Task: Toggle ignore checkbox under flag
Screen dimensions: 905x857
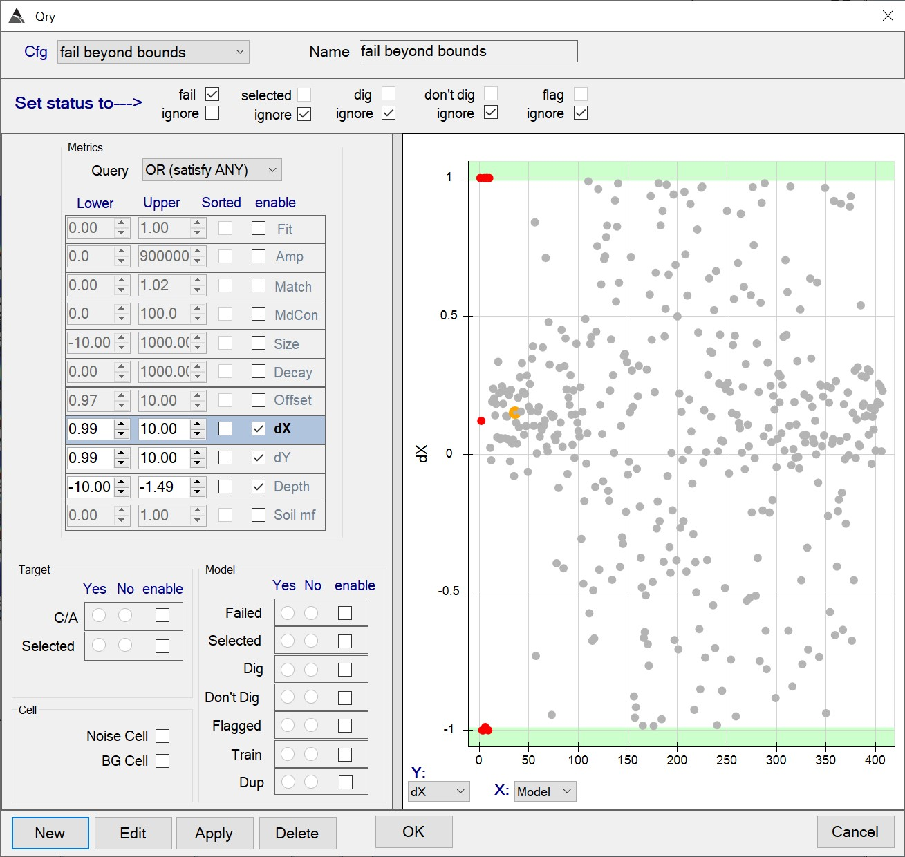Action: [581, 113]
